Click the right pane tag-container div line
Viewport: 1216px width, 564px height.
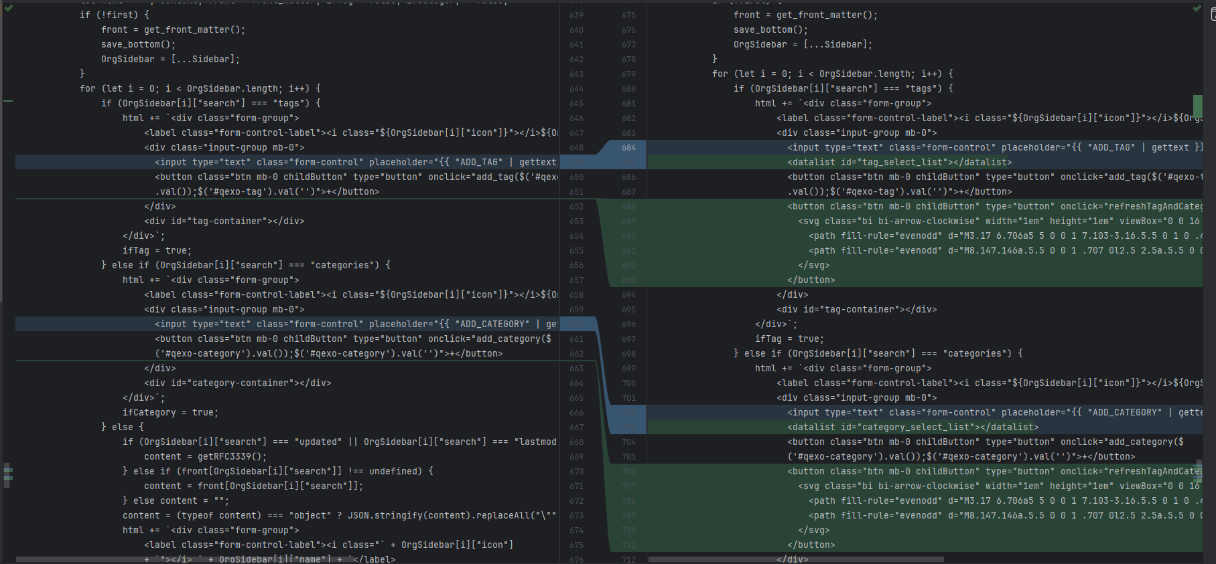click(x=856, y=310)
